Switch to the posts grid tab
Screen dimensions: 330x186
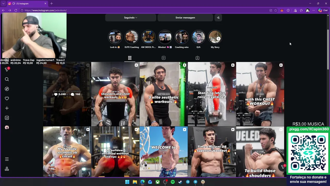130,58
